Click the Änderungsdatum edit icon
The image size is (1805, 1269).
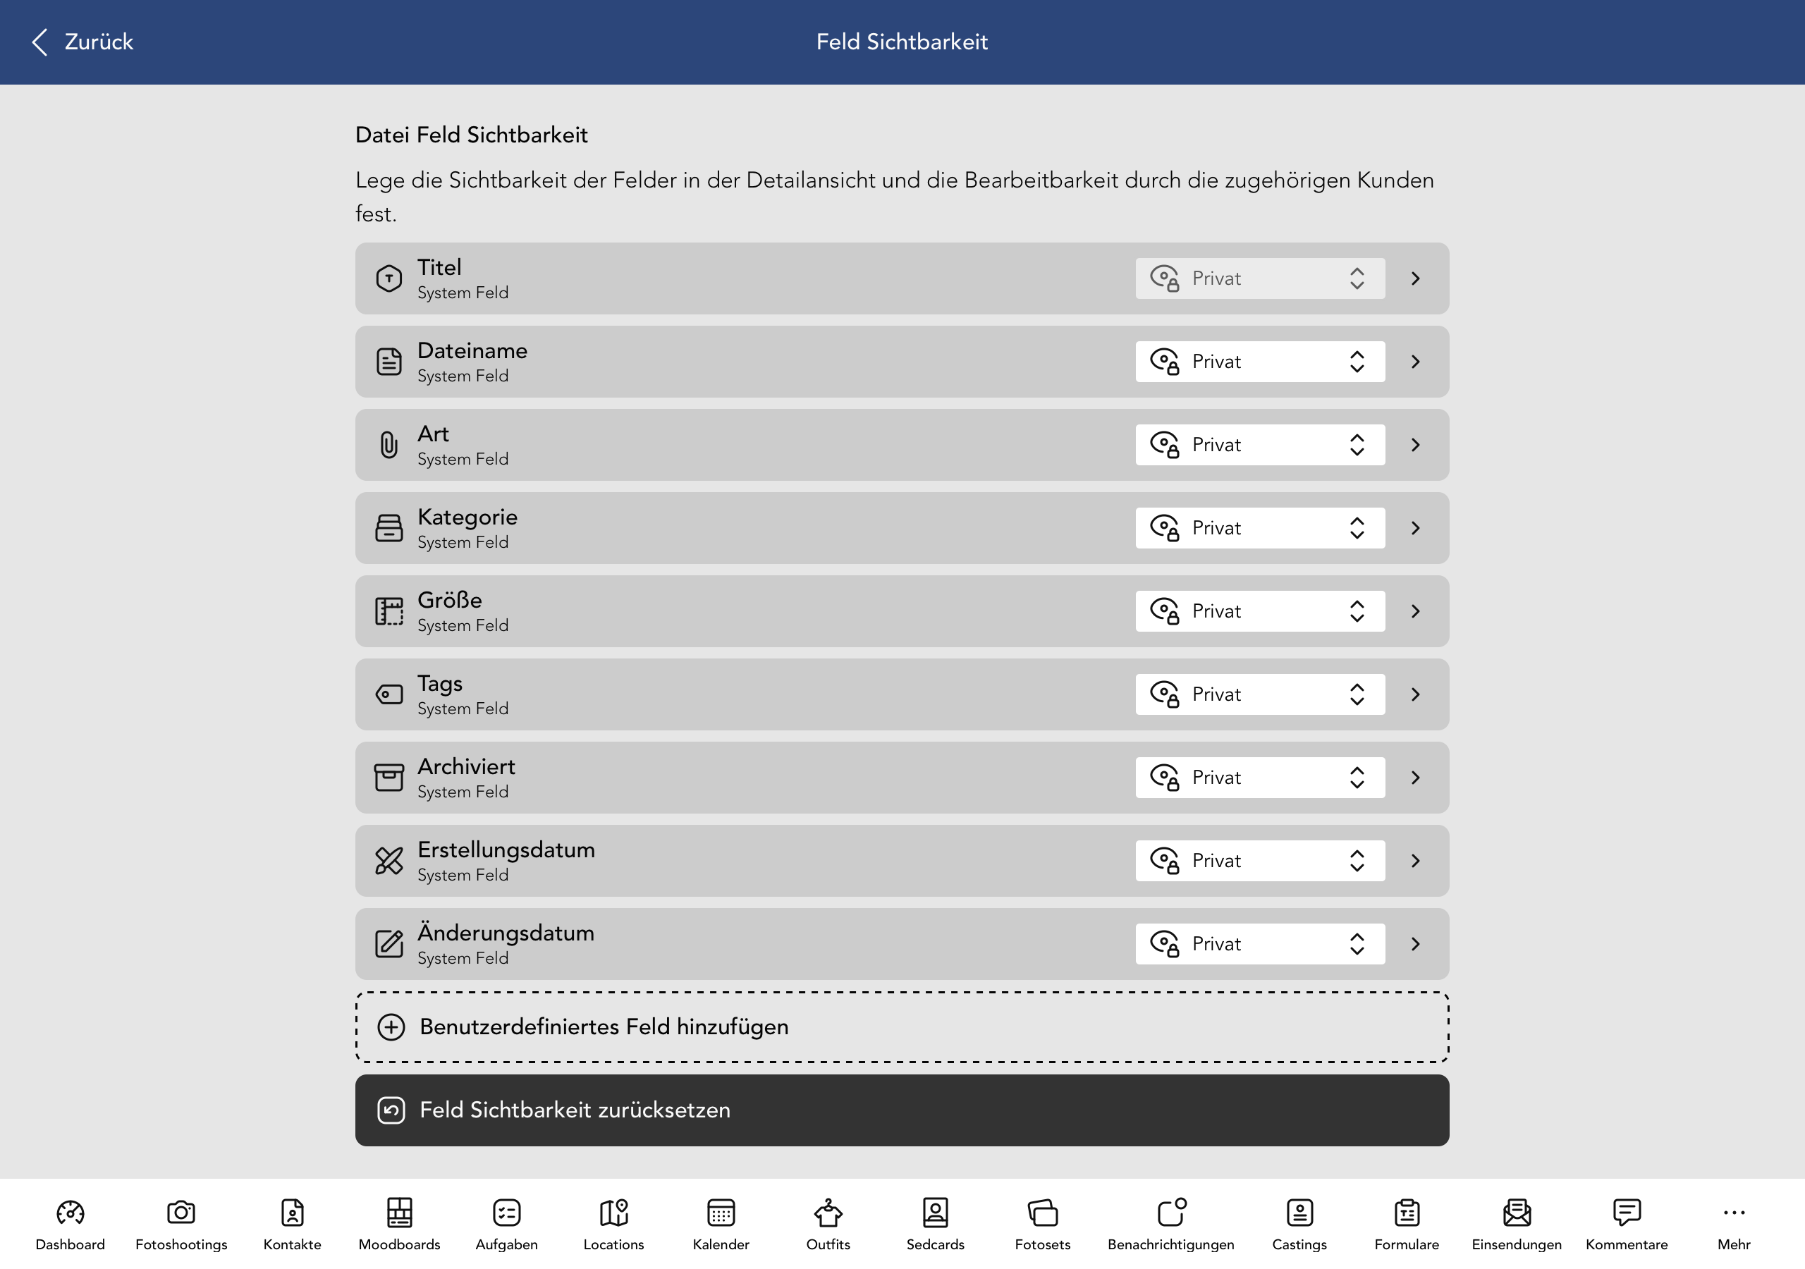(389, 944)
